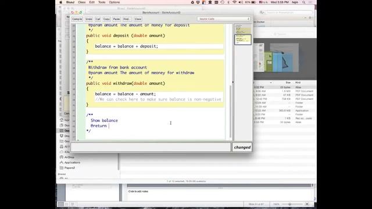Select AirDrop in Finder sidebar
372x209 pixels.
pyautogui.click(x=69, y=157)
